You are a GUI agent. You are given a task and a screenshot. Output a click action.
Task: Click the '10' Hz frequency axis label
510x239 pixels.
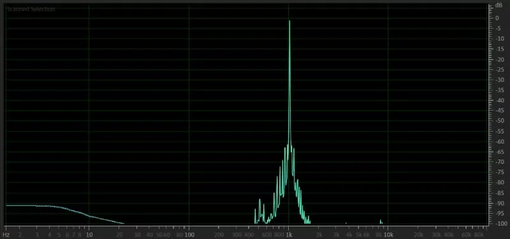[89, 235]
